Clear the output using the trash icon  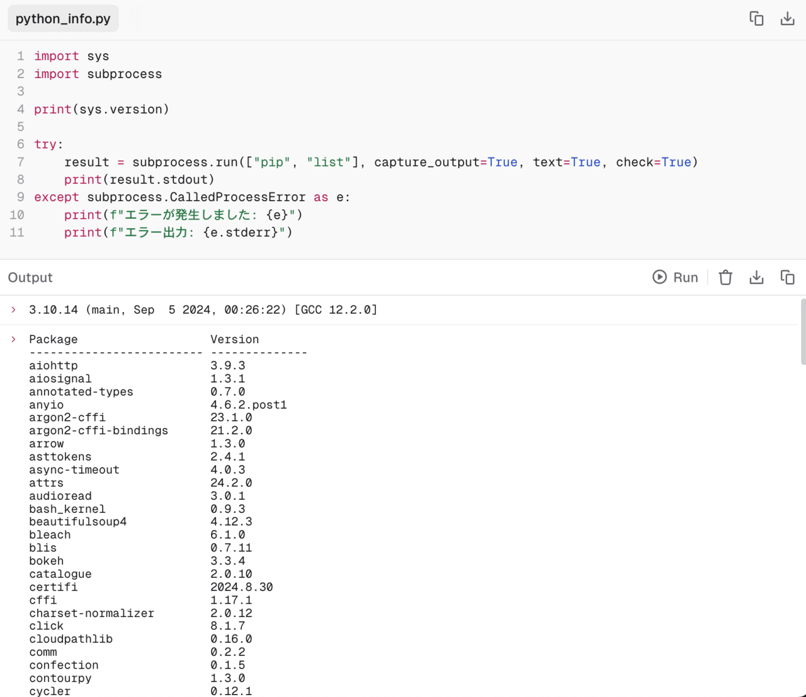pos(725,277)
